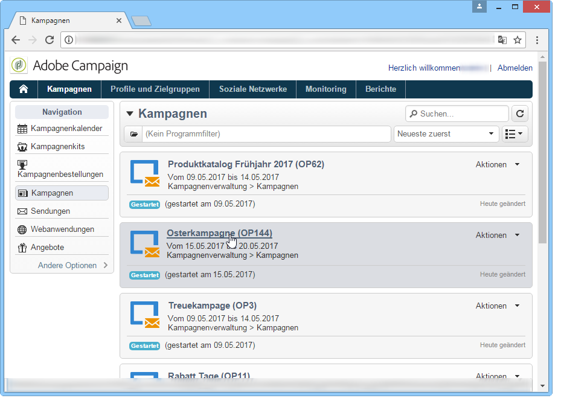Click Abmelden link
The image size is (561, 401).
coord(515,68)
